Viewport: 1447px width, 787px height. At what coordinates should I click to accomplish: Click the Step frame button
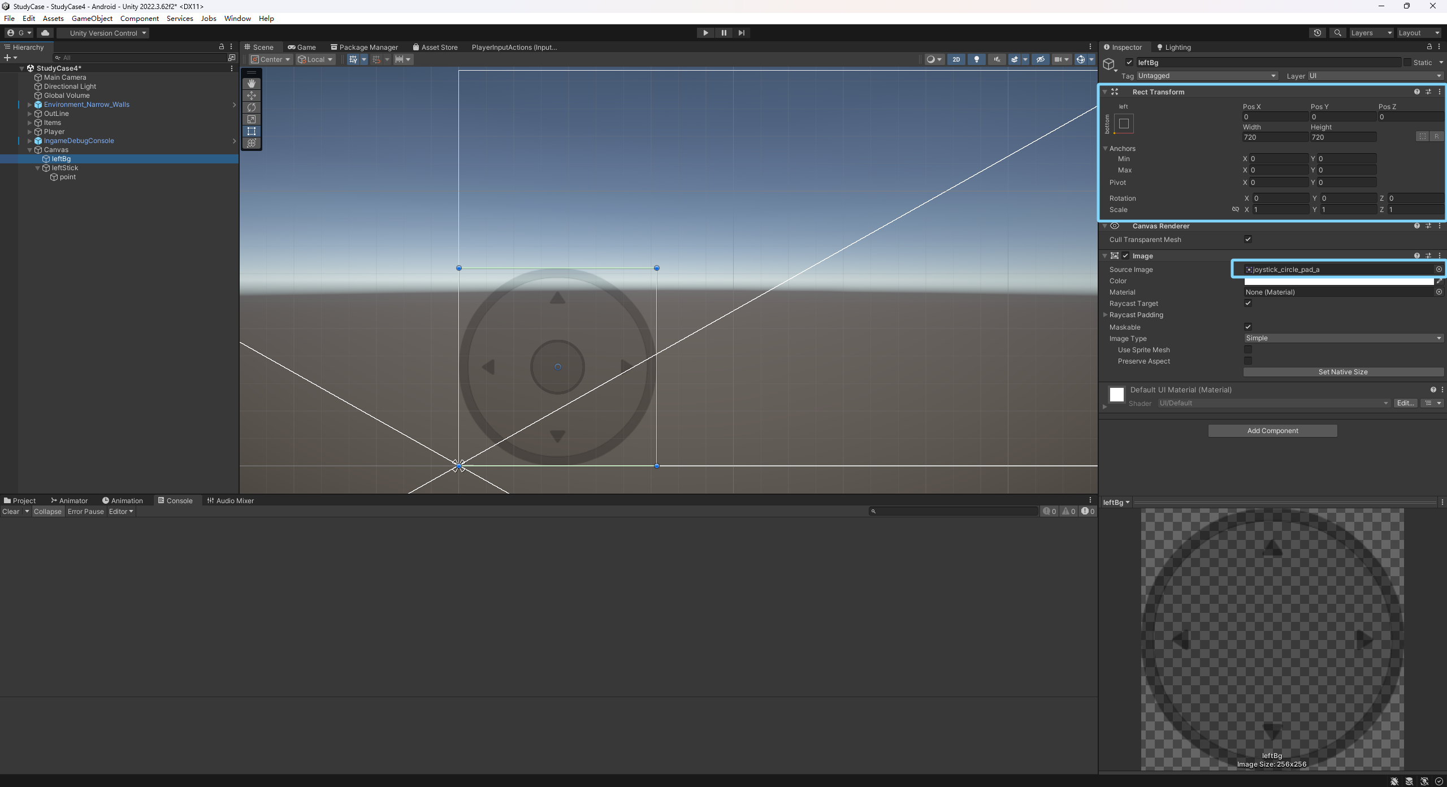[742, 33]
